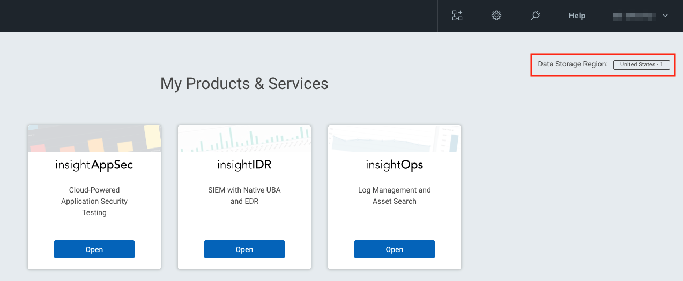Click the insightIDR logo title
Screen dimensions: 683x281
coord(244,165)
